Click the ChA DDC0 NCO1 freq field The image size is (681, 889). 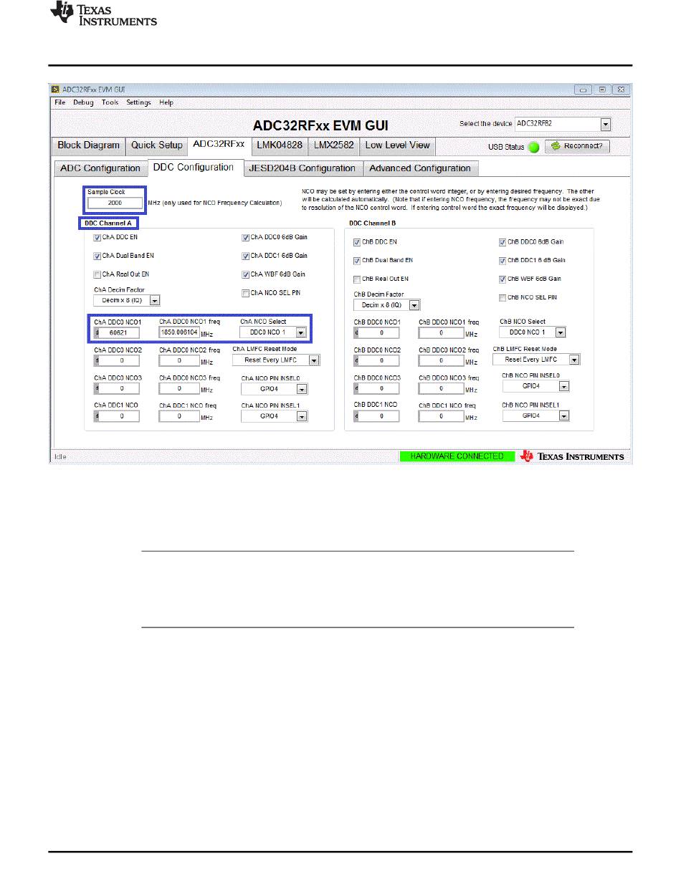tap(179, 332)
